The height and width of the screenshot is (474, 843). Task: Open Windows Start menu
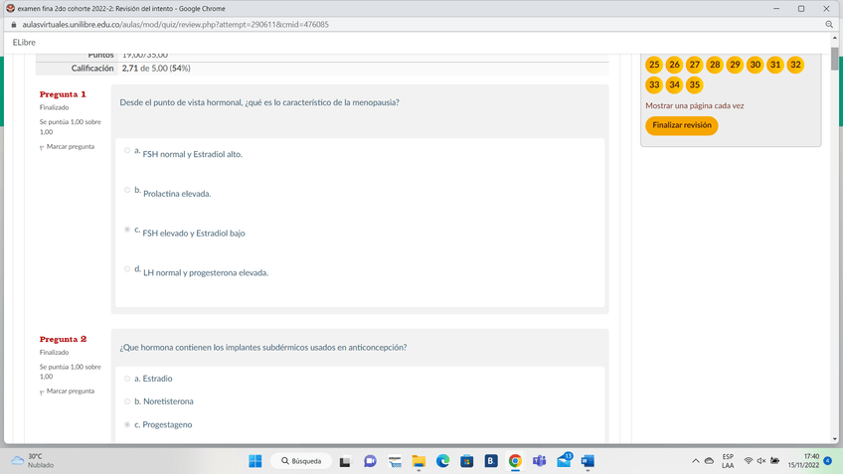click(254, 461)
